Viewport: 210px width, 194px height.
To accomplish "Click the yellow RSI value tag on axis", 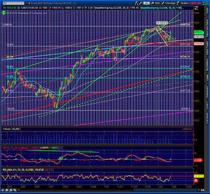I will coord(198,176).
